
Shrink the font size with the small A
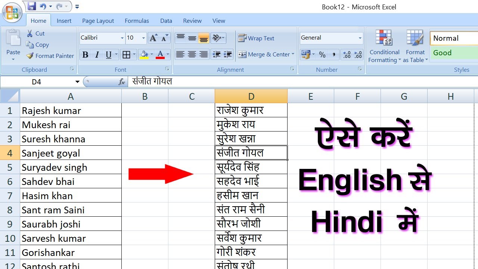(165, 38)
